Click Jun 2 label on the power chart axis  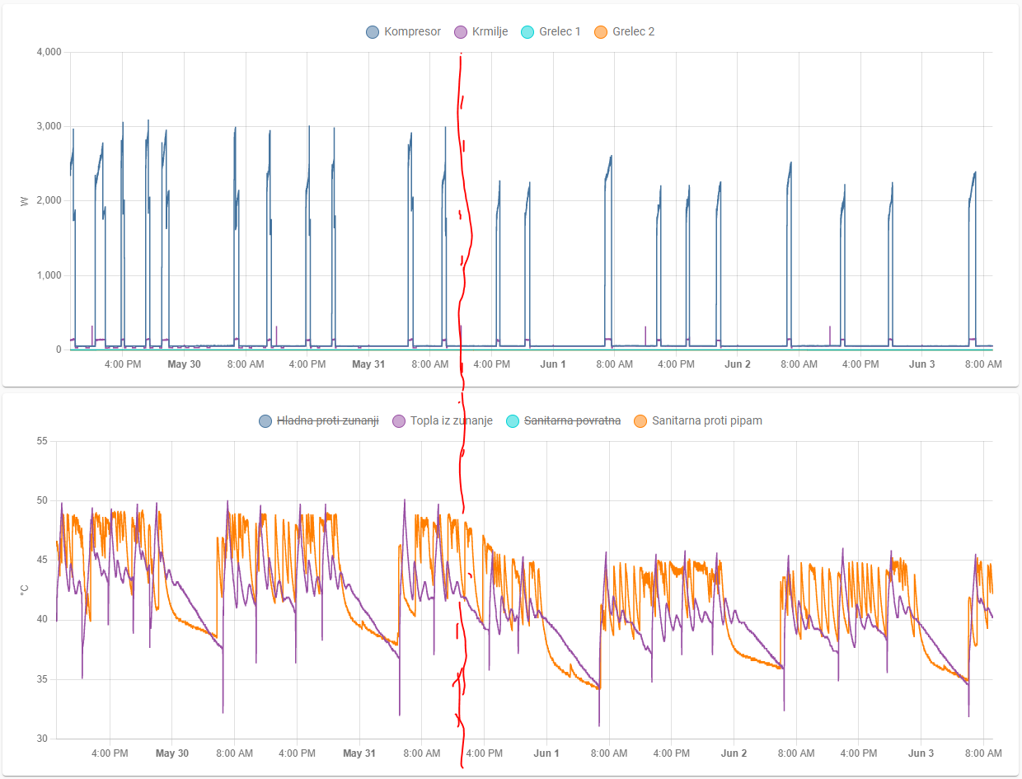point(738,364)
